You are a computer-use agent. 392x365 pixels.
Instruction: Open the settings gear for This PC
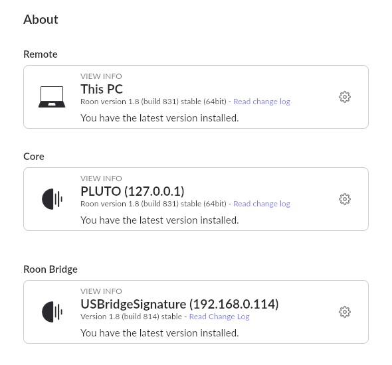tap(345, 97)
